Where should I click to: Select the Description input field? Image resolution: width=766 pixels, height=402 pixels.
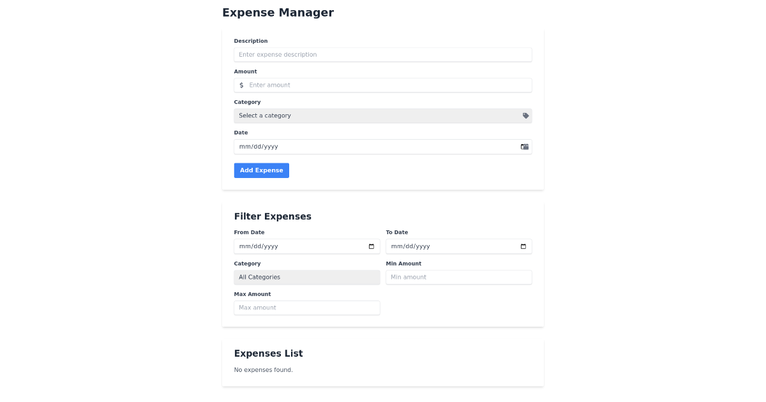pyautogui.click(x=382, y=54)
